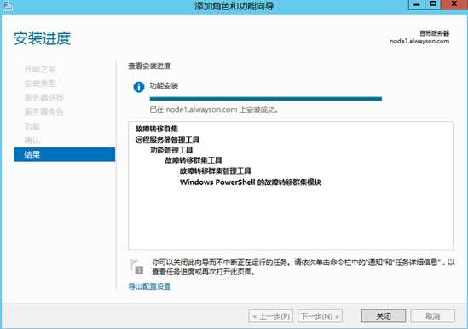This screenshot has width=468, height=329.
Task: Click the blue info icon beside 功能安装
Action: coord(139,87)
